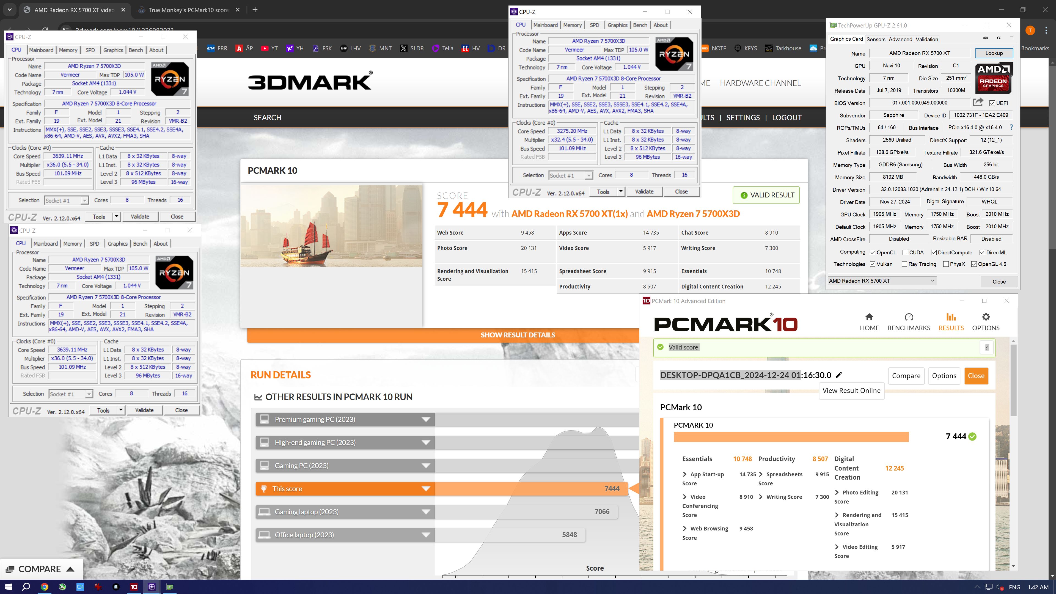
Task: Switch to the Advanced tab in GPU-Z
Action: tap(900, 39)
